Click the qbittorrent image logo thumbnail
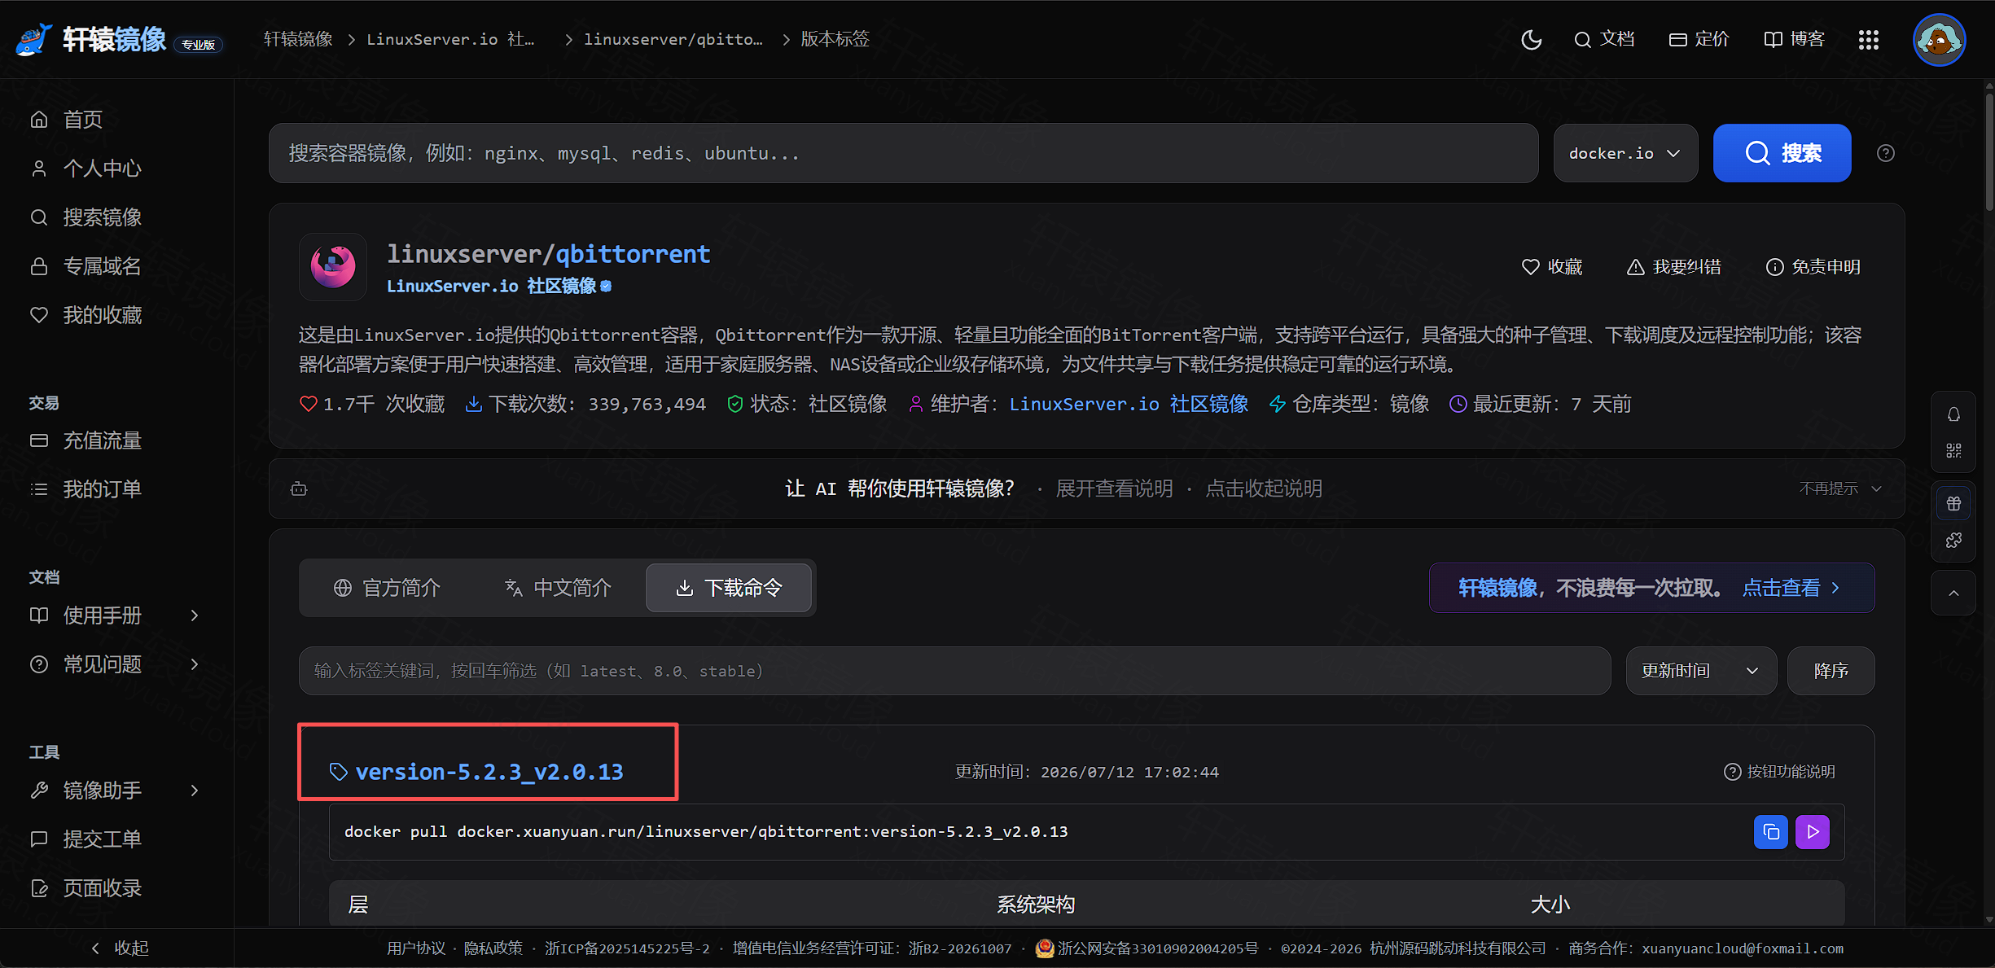Screen dimensions: 1995x968 pyautogui.click(x=333, y=266)
